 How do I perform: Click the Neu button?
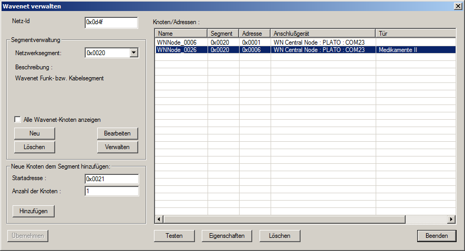tap(35, 133)
